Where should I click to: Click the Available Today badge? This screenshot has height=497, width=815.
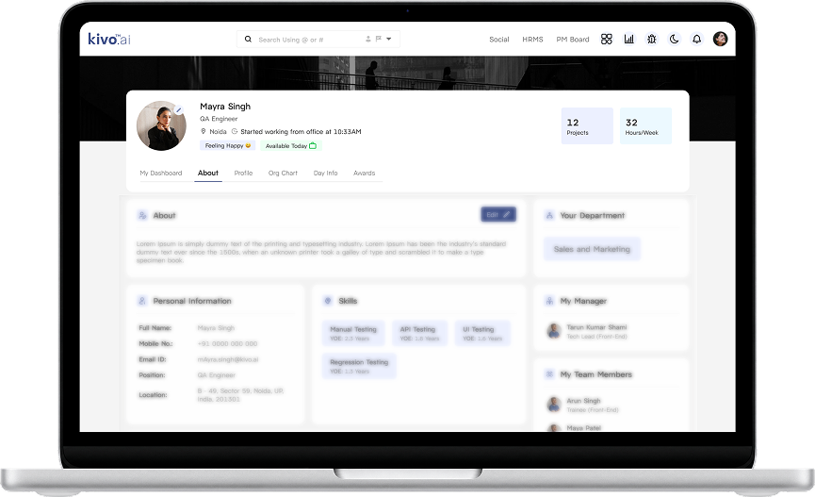(291, 146)
